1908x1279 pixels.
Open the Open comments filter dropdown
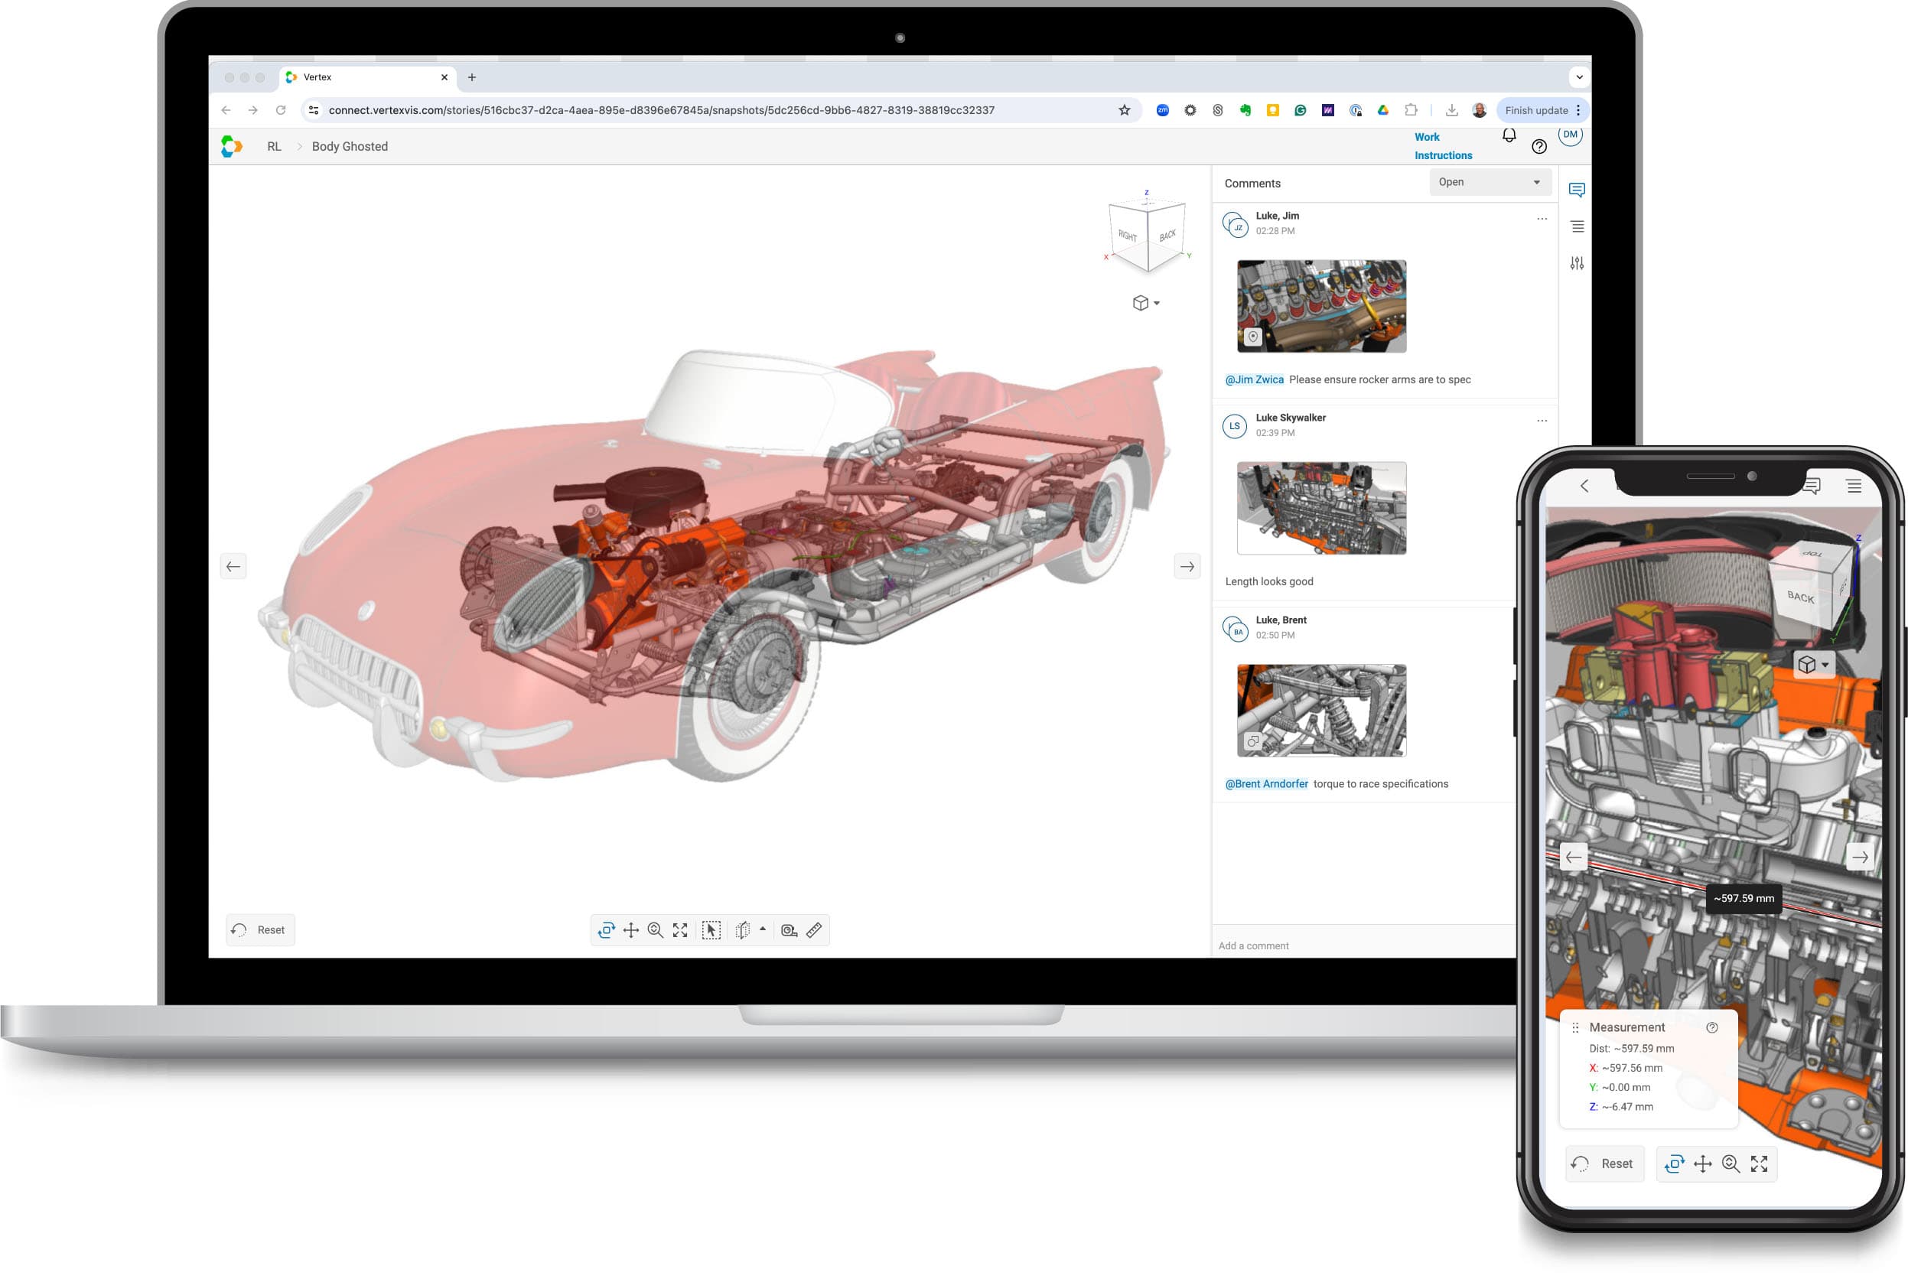click(1490, 181)
